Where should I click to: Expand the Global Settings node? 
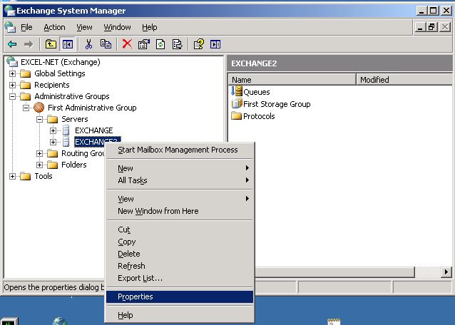(x=12, y=73)
